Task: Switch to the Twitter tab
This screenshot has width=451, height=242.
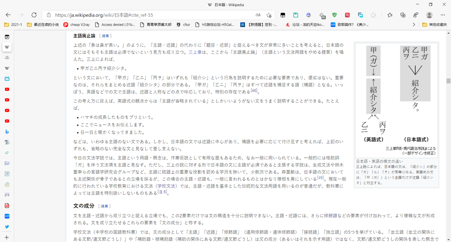Action: 7,227
